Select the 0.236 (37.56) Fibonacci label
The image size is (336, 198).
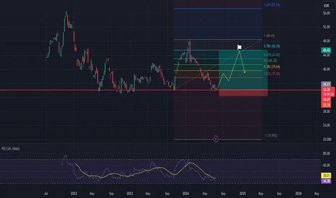(272, 74)
